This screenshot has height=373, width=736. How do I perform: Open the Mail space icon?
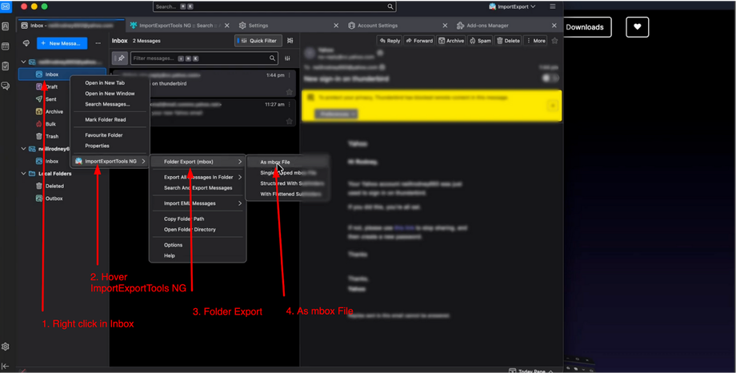coord(6,6)
